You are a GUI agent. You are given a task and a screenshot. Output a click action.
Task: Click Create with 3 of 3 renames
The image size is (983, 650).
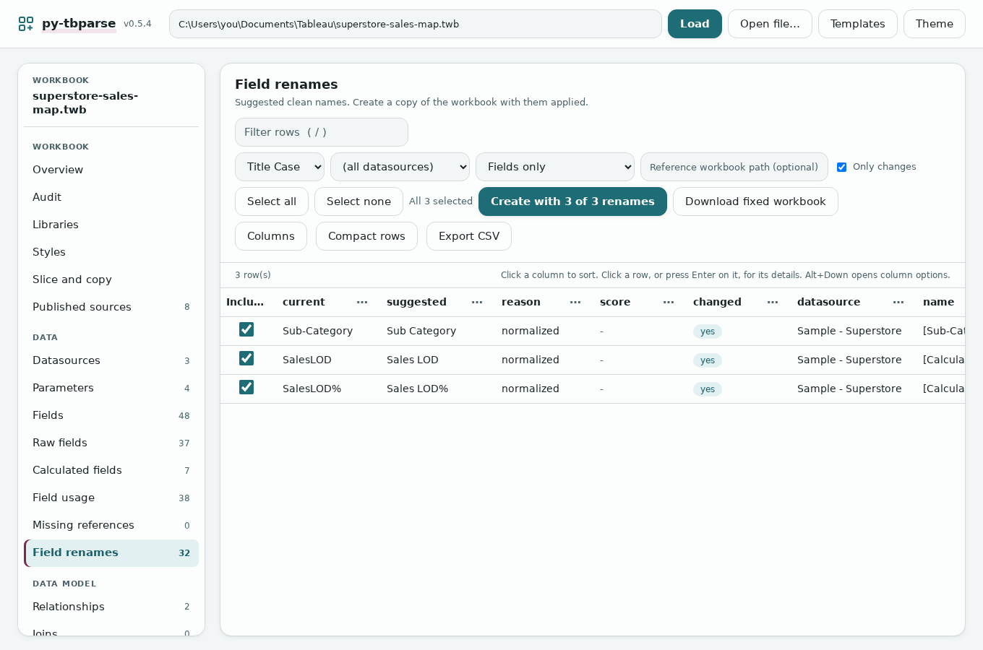pyautogui.click(x=572, y=201)
